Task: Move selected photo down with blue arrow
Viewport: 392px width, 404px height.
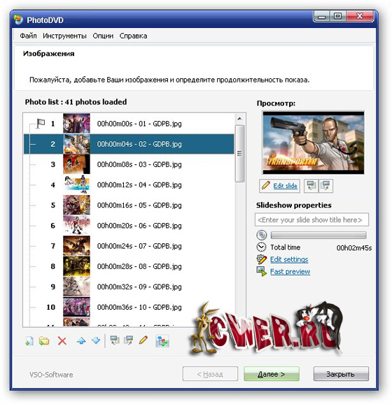Action: tap(96, 341)
